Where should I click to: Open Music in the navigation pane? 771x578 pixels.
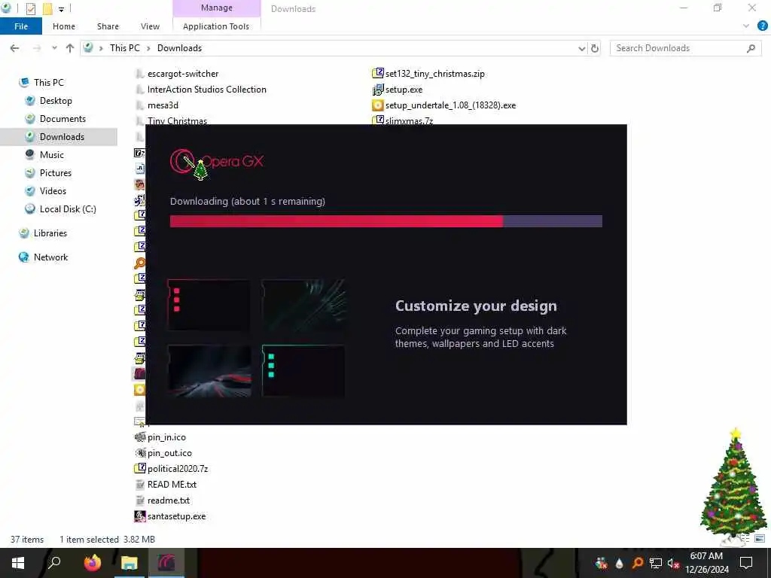52,155
